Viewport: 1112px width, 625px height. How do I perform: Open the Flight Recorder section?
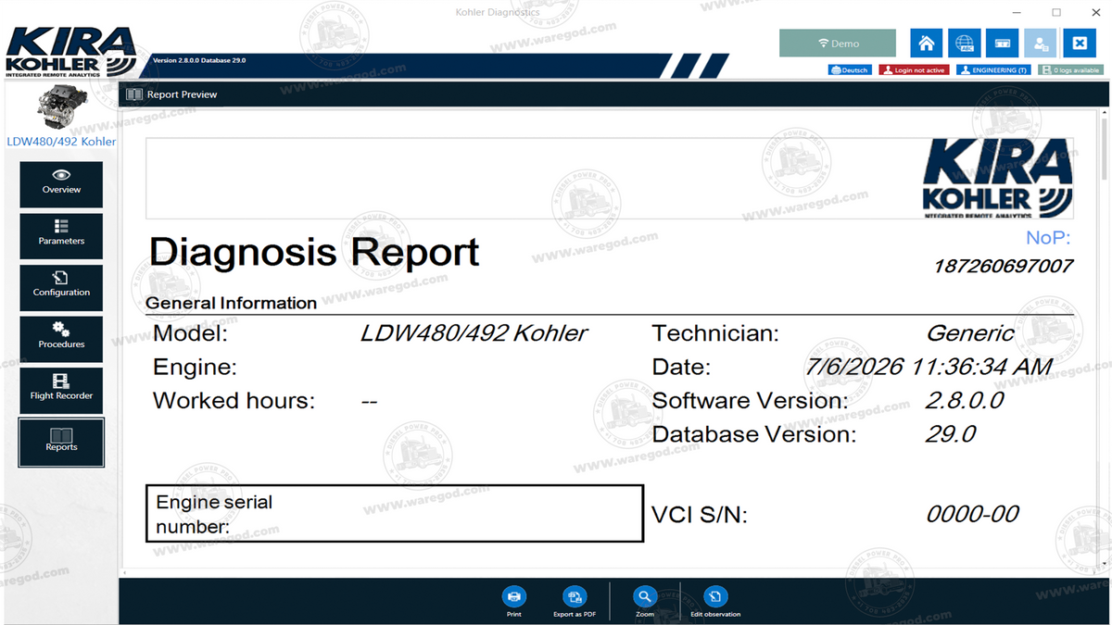point(61,391)
